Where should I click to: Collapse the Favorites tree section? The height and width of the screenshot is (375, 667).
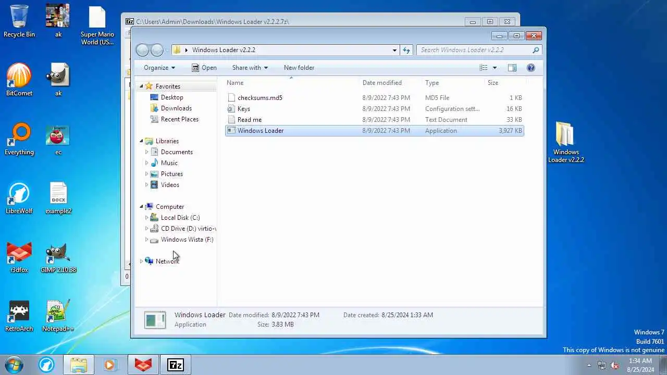point(141,86)
